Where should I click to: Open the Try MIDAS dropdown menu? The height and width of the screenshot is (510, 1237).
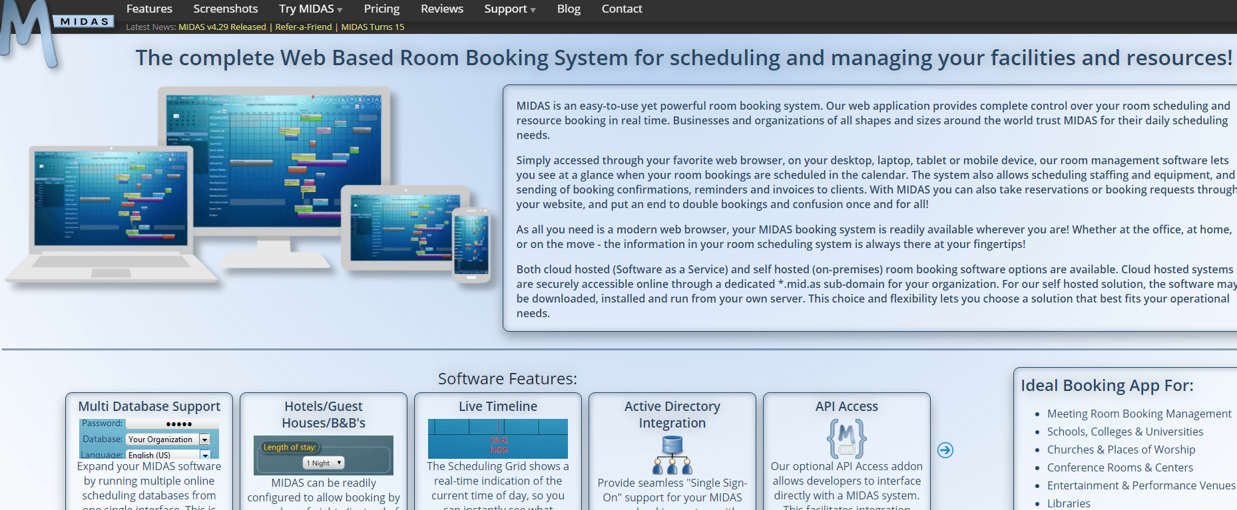coord(310,9)
